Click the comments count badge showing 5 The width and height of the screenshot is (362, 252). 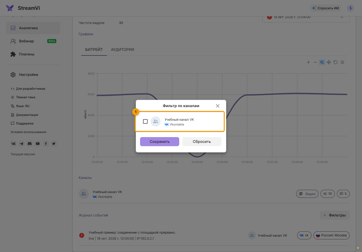(343, 194)
